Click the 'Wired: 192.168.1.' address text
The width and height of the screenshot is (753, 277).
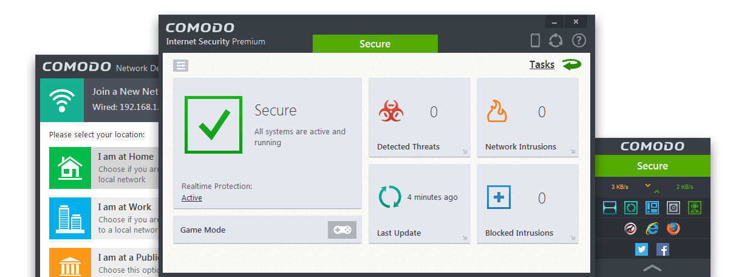[125, 107]
